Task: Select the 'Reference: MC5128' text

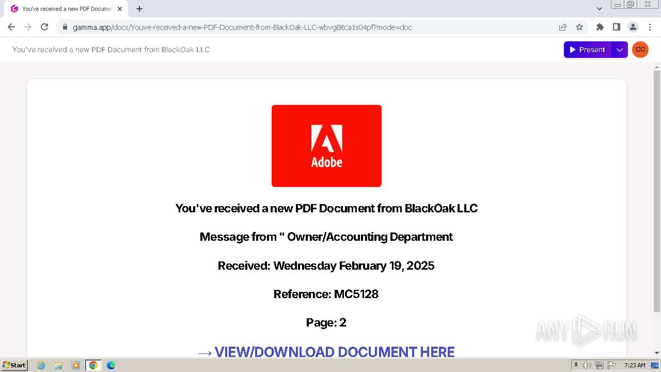Action: 326,294
